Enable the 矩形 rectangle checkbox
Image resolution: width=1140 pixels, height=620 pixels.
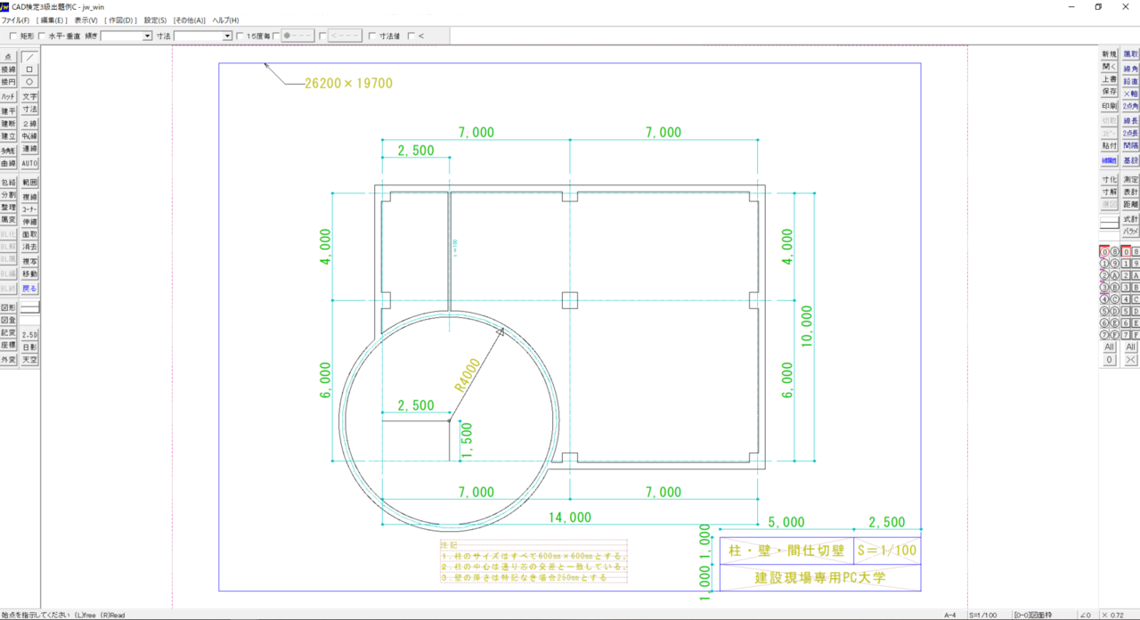11,36
